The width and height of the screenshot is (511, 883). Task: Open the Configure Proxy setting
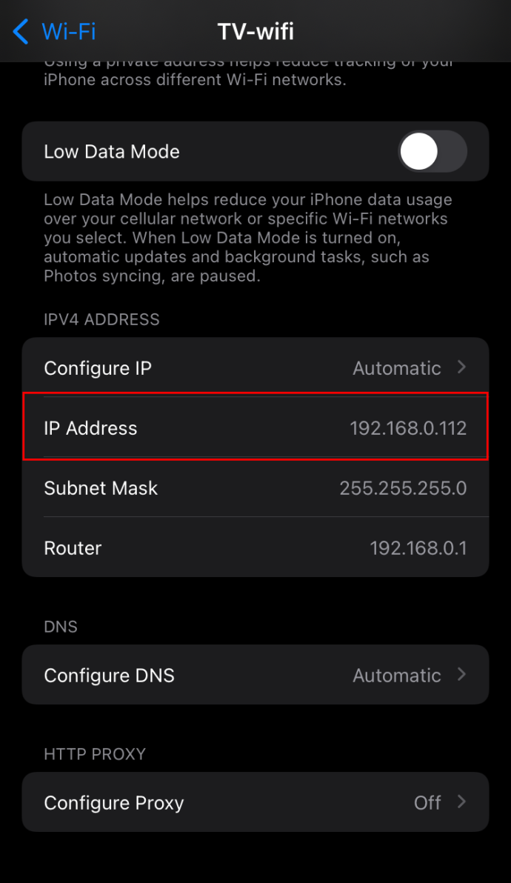pyautogui.click(x=255, y=802)
